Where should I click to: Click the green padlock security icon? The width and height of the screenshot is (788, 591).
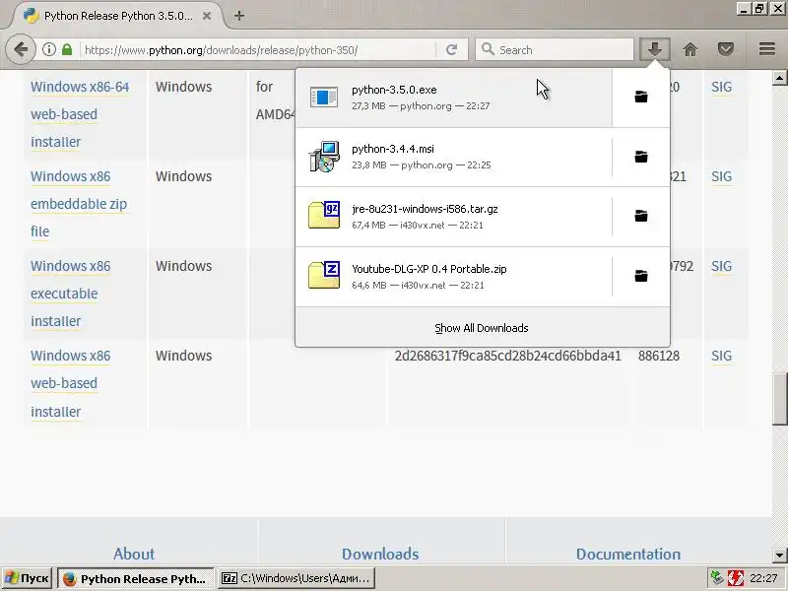coord(67,49)
